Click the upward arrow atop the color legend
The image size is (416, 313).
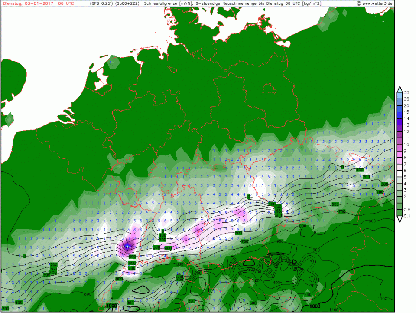399,88
